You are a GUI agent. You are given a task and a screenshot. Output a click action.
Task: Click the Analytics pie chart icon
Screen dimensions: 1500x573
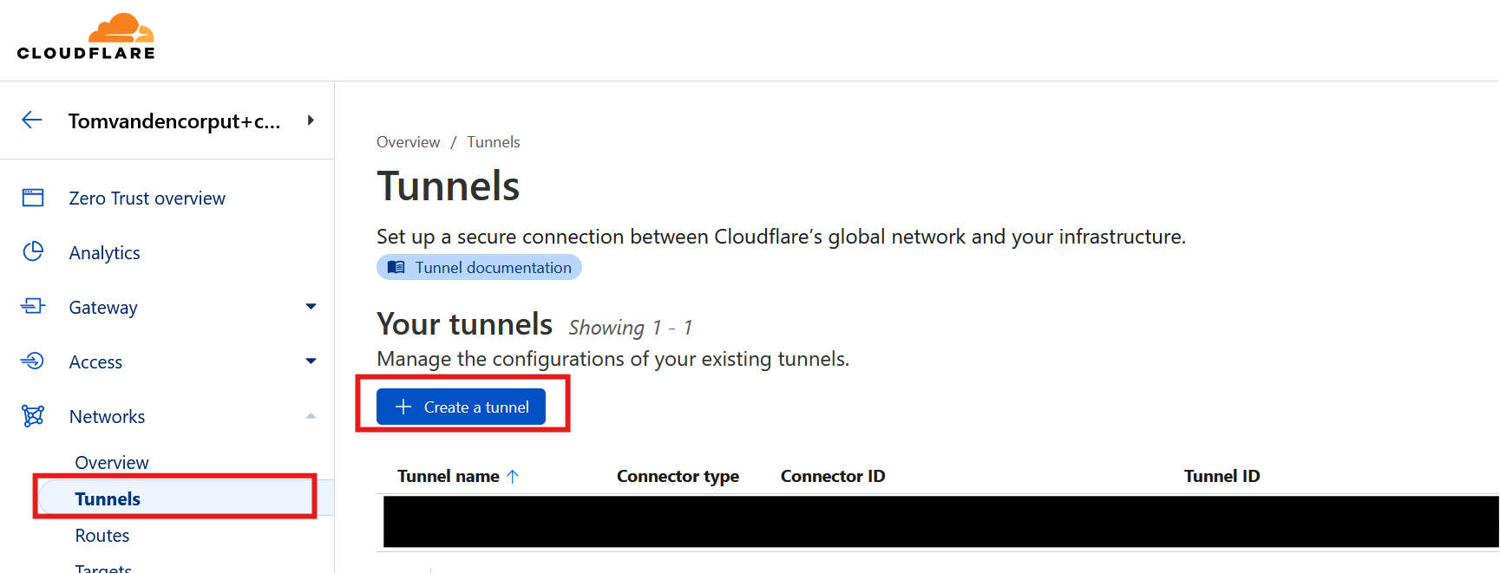pyautogui.click(x=33, y=251)
